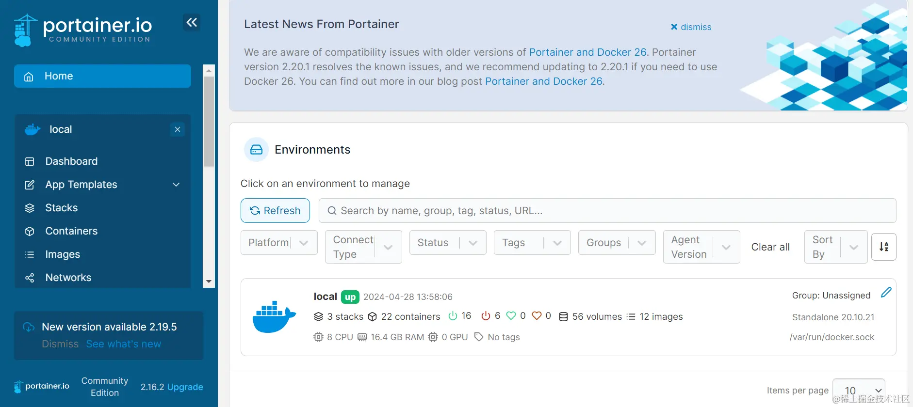The image size is (913, 407).
Task: Open Containers from the sidebar
Action: click(71, 231)
